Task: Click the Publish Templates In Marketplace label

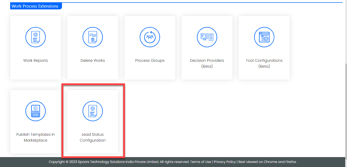Action: [x=36, y=137]
